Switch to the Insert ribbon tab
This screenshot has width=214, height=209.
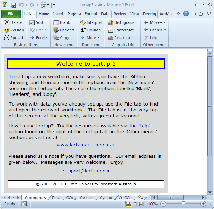coord(58,14)
